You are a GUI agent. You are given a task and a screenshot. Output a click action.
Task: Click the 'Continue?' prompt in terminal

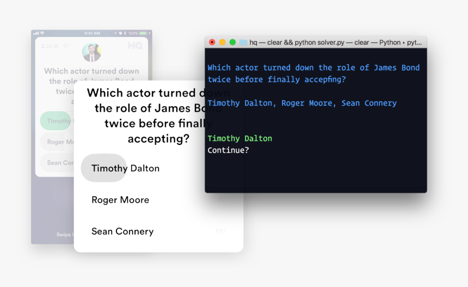[x=228, y=150]
